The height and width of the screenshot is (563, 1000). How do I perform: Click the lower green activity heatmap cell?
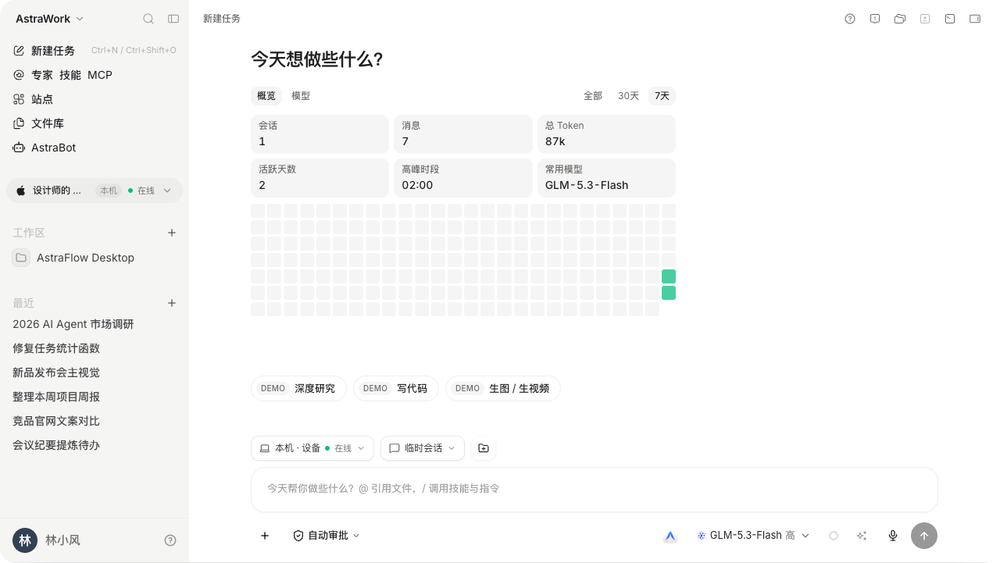click(669, 293)
